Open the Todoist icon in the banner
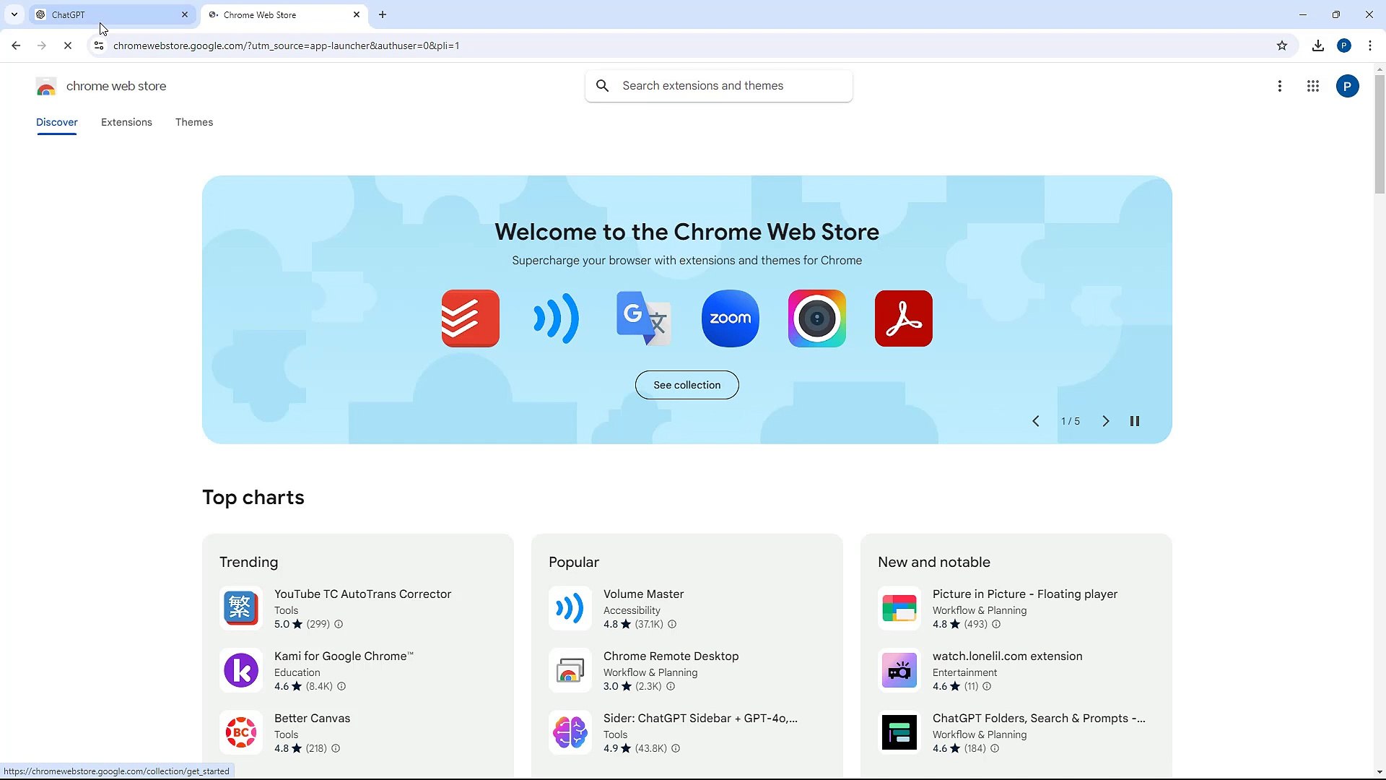This screenshot has width=1386, height=780. pos(469,318)
